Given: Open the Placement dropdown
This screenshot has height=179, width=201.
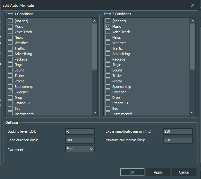Looking at the screenshot, I should point(80,149).
